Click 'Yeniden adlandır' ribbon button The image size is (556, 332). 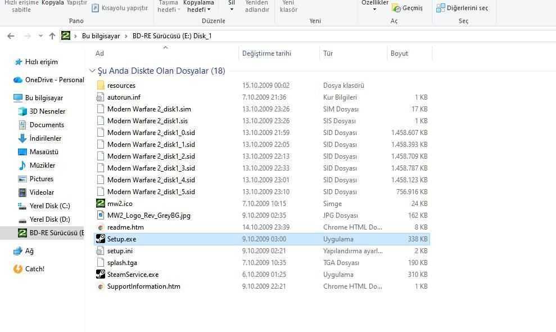pyautogui.click(x=257, y=6)
